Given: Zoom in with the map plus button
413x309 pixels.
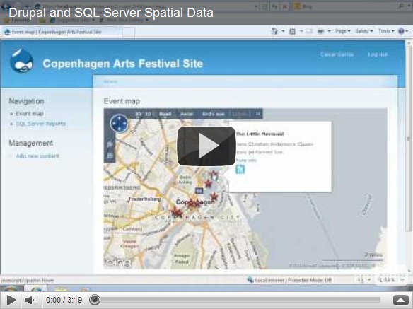Looking at the screenshot, I should click(110, 144).
